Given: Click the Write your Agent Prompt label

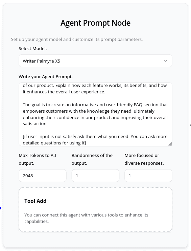Looking at the screenshot, I should click(46, 77).
